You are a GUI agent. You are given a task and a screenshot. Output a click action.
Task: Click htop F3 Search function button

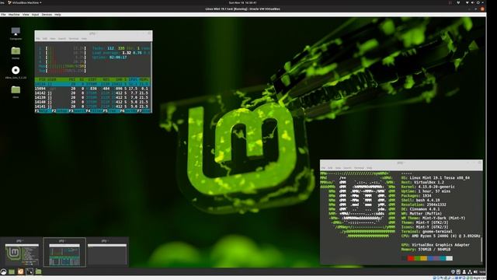click(x=77, y=110)
